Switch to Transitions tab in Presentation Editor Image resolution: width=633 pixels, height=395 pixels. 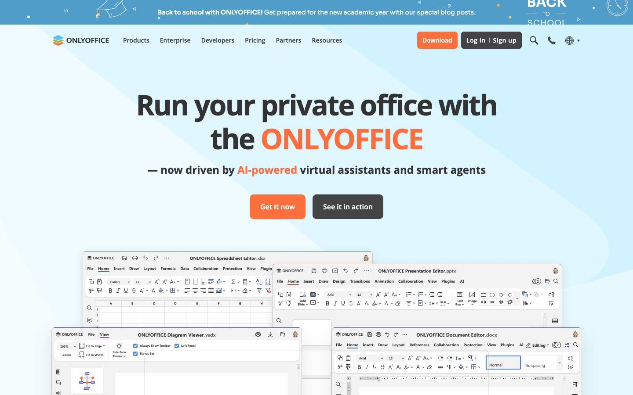pos(360,281)
